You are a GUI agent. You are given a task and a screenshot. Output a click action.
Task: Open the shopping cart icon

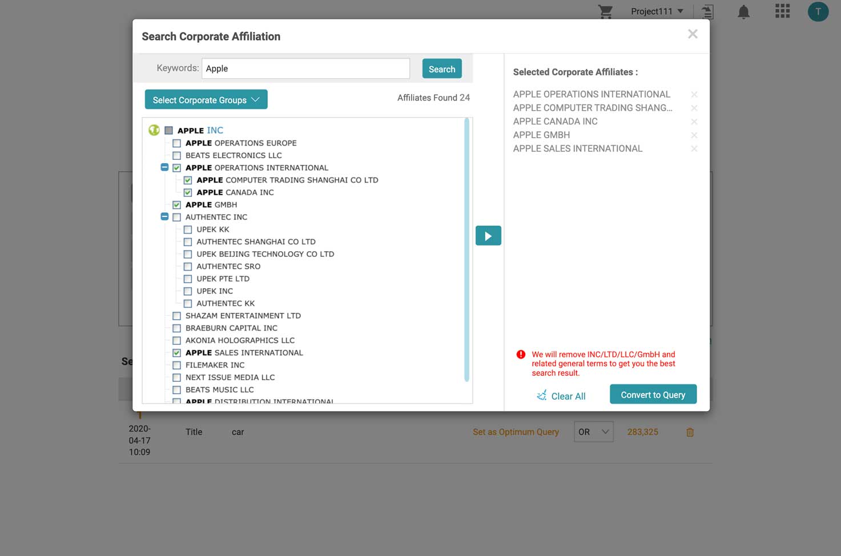605,11
